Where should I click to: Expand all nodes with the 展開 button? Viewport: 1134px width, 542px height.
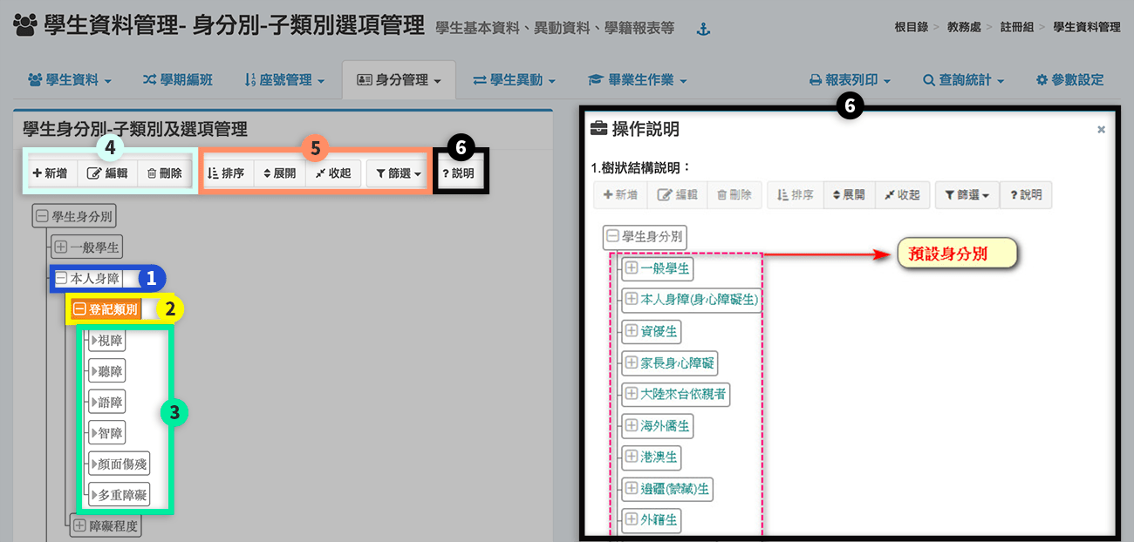point(279,173)
